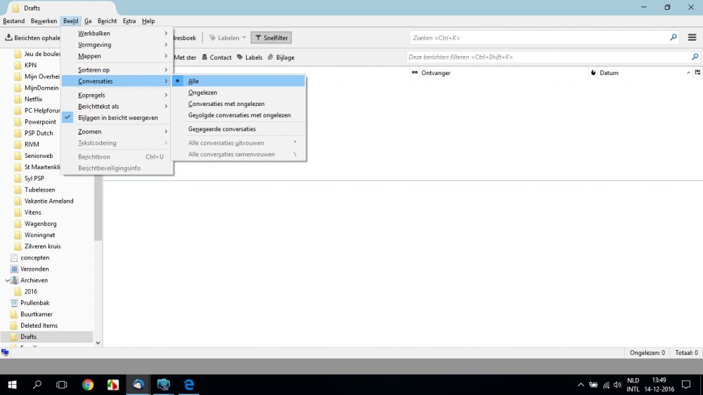Click the Labels tag filter icon
This screenshot has height=395, width=703.
[240, 58]
